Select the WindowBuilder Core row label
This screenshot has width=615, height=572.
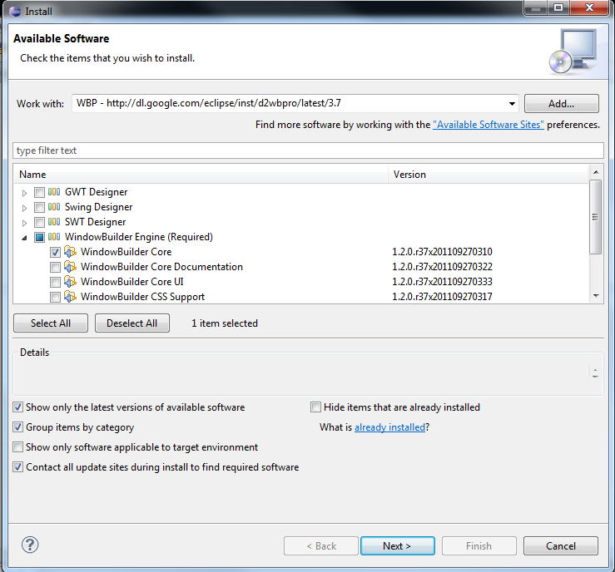(126, 252)
